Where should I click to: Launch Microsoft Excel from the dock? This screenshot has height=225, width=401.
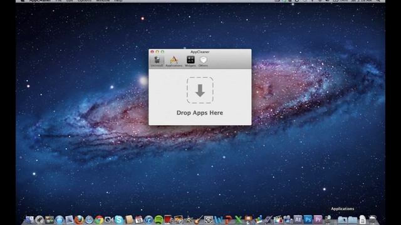point(238,219)
